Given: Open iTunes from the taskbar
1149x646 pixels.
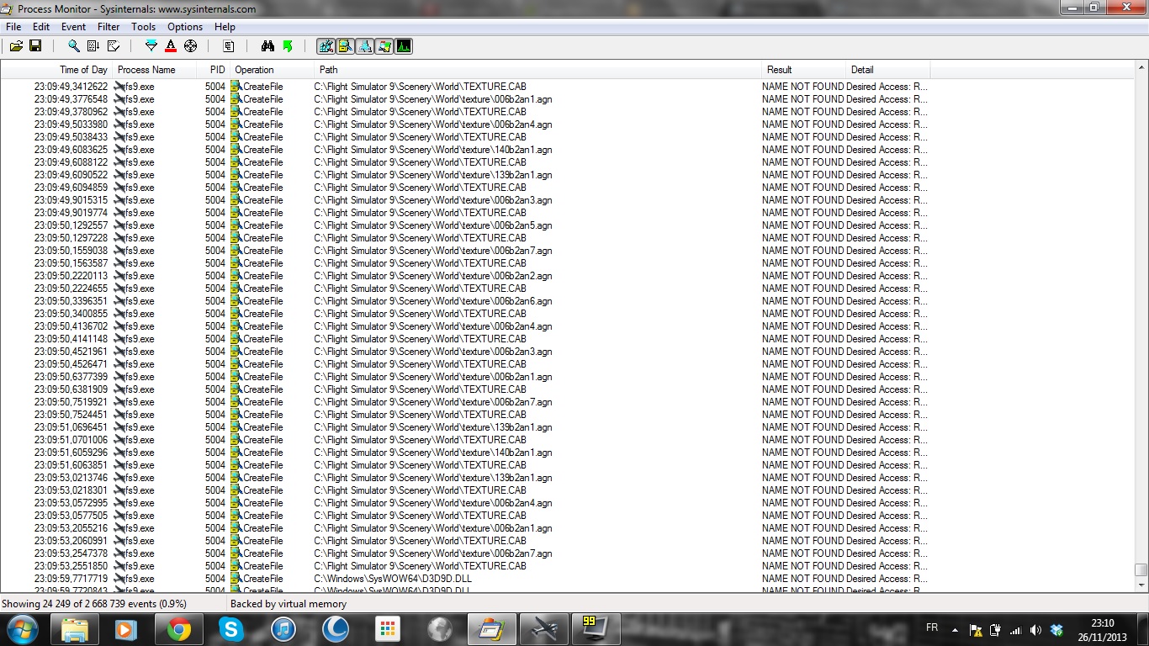Looking at the screenshot, I should click(283, 629).
